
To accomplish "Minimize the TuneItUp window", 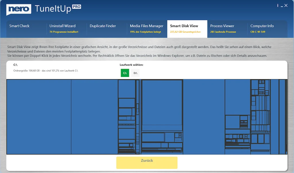I will coord(282,6).
